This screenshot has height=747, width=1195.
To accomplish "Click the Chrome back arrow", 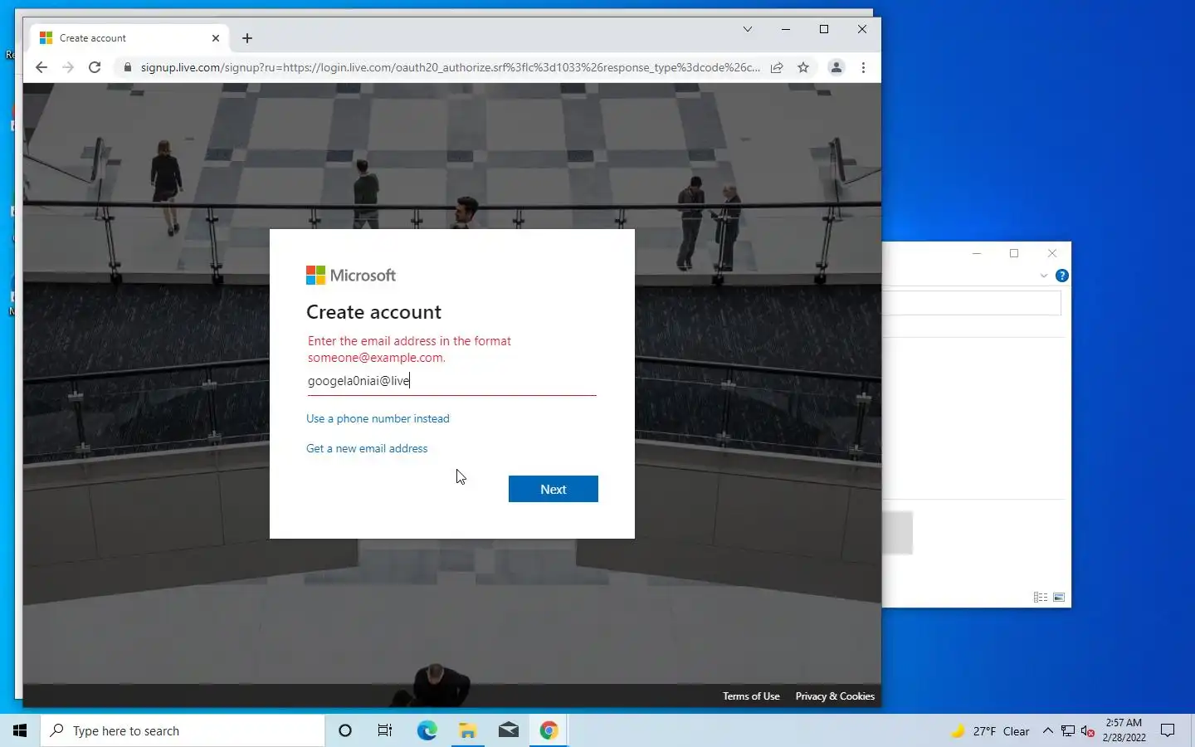I will [41, 67].
